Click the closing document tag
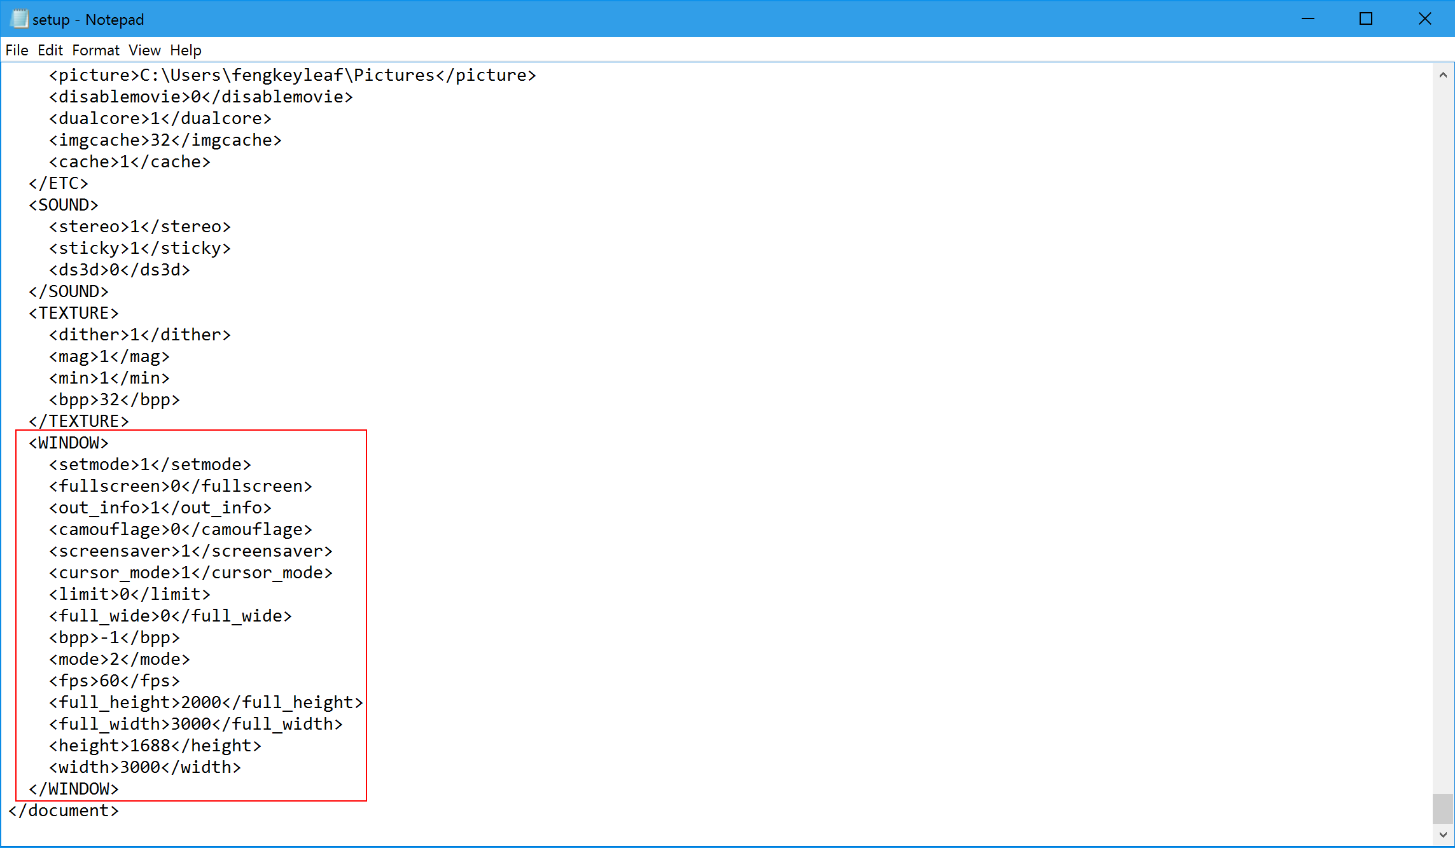This screenshot has height=848, width=1455. [x=64, y=810]
